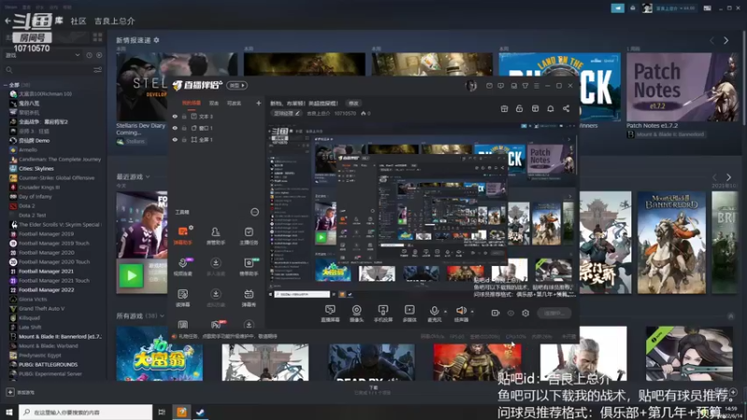Add a new scene with the plus icon
The width and height of the screenshot is (747, 420).
259,103
